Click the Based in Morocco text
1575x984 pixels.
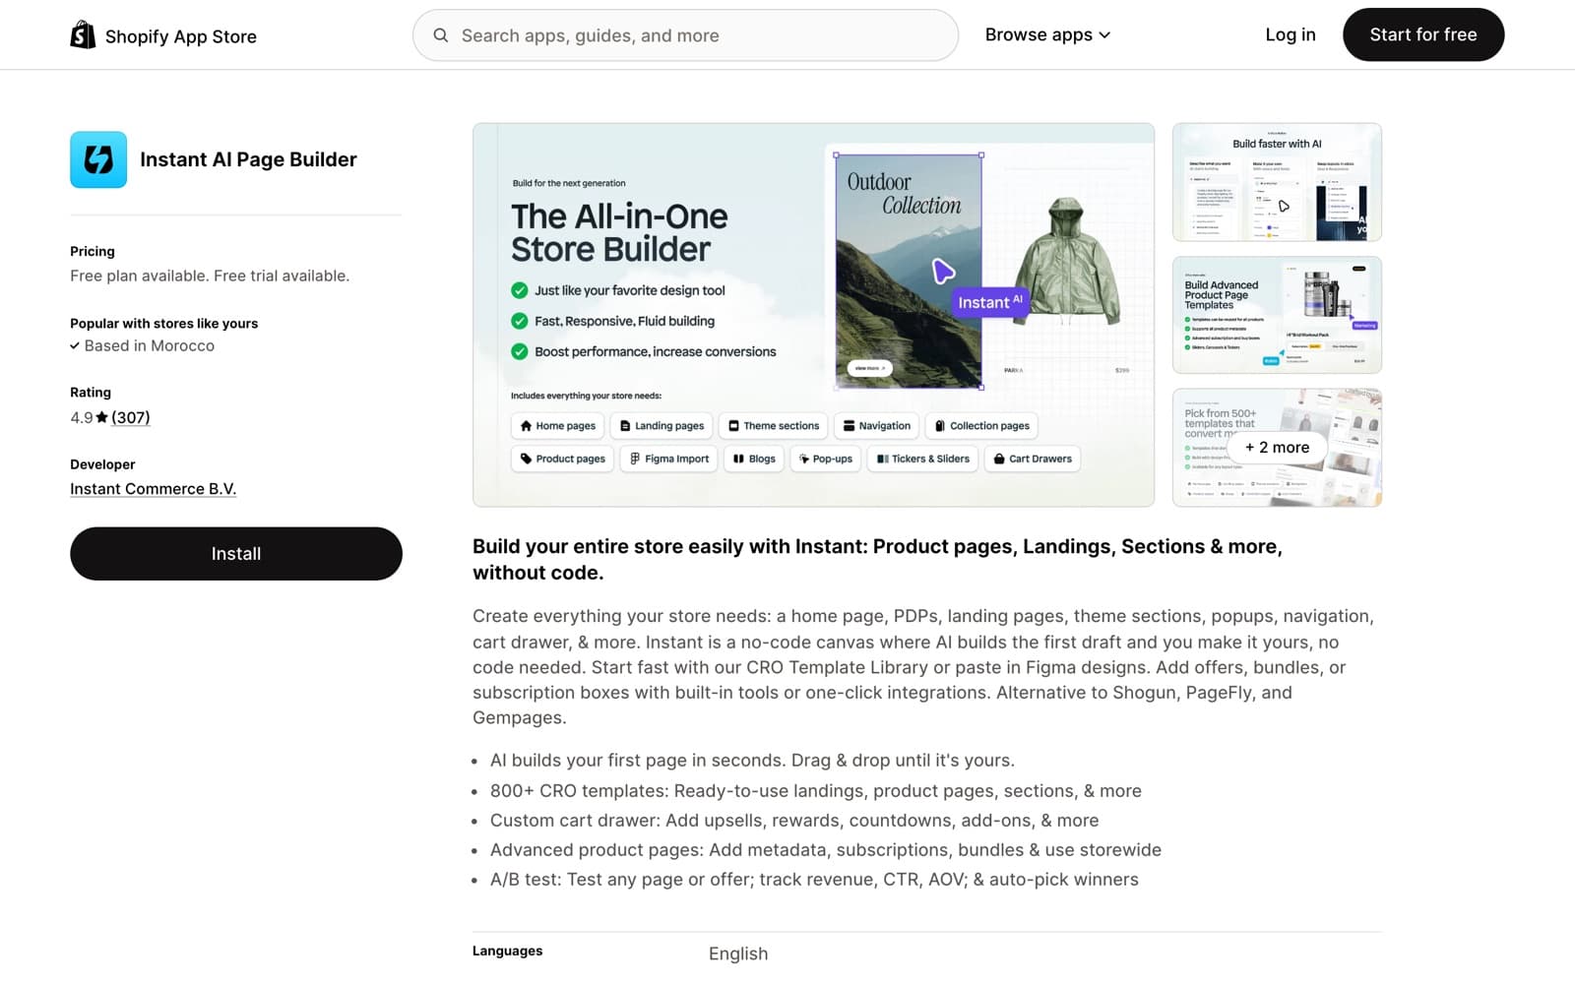tap(150, 345)
